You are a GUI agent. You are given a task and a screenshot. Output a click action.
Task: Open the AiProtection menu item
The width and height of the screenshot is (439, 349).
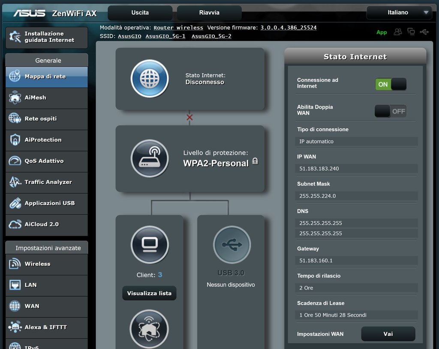tap(47, 140)
